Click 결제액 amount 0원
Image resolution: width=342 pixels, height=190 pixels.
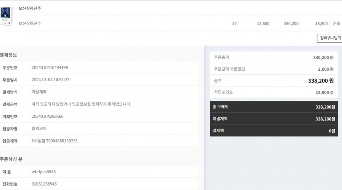point(332,131)
